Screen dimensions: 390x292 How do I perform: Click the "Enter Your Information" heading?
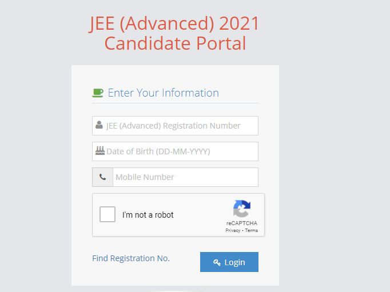tap(163, 93)
